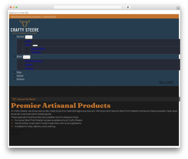Click the 'Opens in a new tab' text
188x159 pixels.
[19, 13]
